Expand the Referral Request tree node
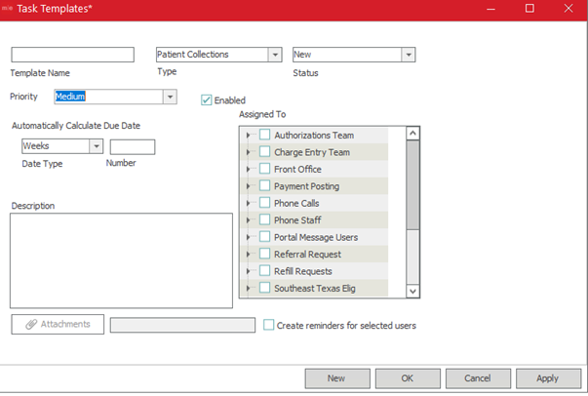The image size is (588, 396). click(249, 255)
